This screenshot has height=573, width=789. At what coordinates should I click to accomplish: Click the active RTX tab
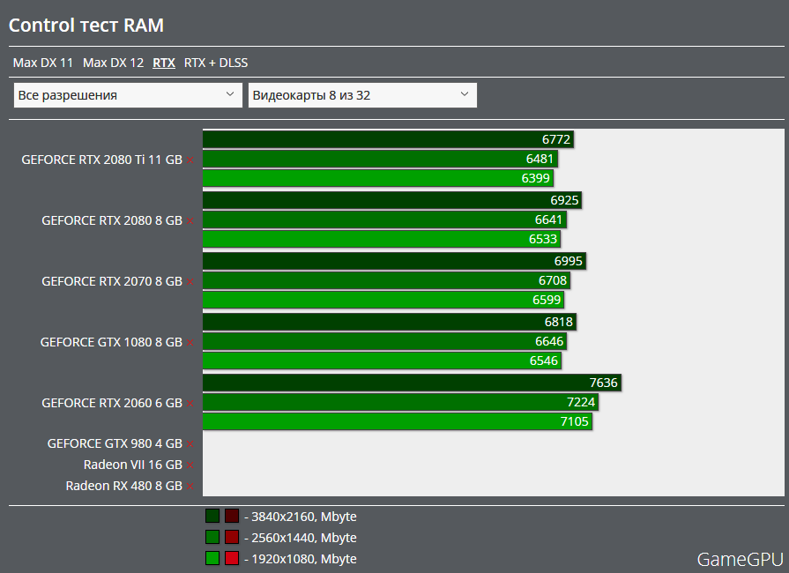coord(164,63)
